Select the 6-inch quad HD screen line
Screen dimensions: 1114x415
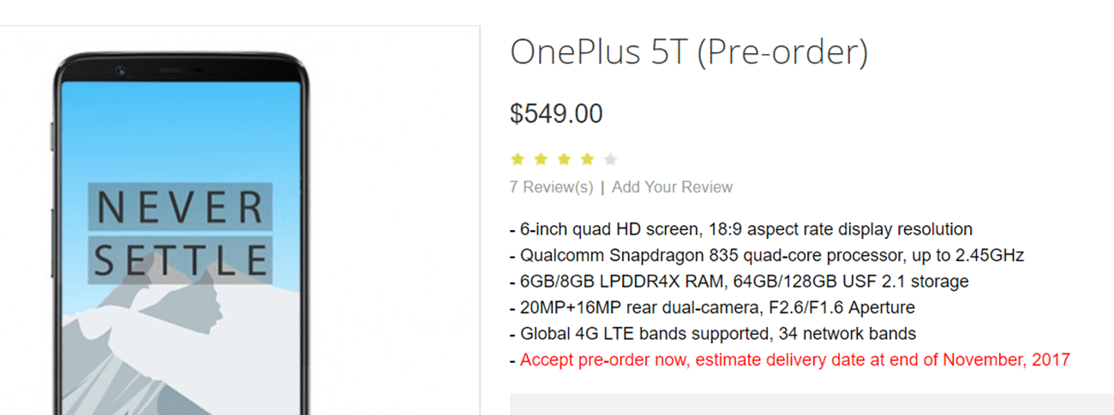[741, 229]
